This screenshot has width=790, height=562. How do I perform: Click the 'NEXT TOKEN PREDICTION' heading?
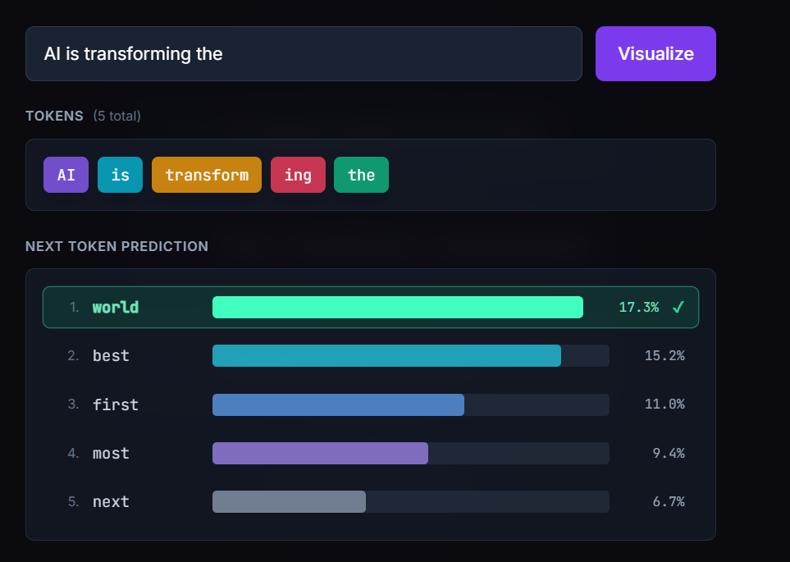[116, 246]
